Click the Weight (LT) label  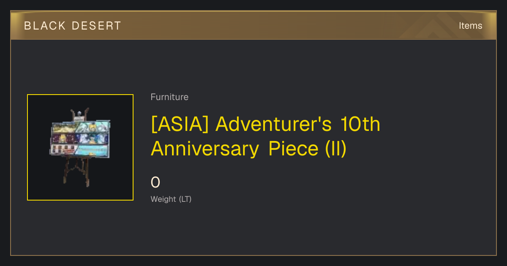point(171,199)
